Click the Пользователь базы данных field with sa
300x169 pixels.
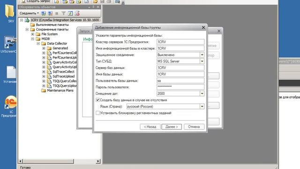[x=180, y=81]
